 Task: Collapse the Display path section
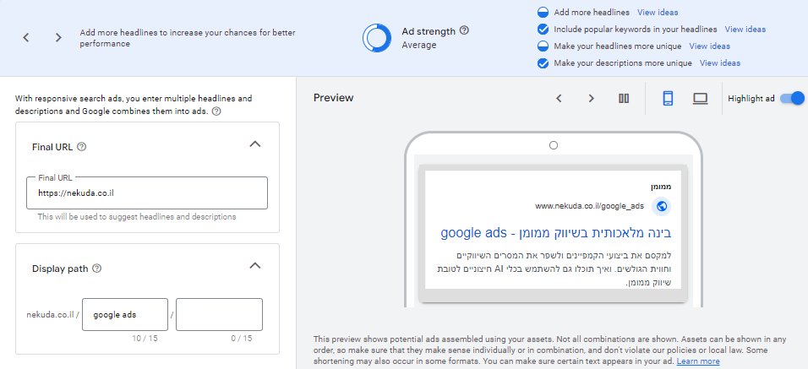click(x=255, y=266)
